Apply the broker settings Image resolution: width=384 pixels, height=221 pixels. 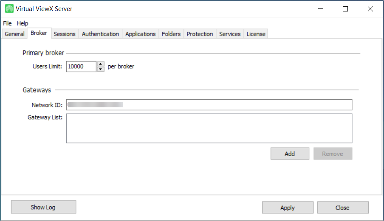[x=288, y=207]
